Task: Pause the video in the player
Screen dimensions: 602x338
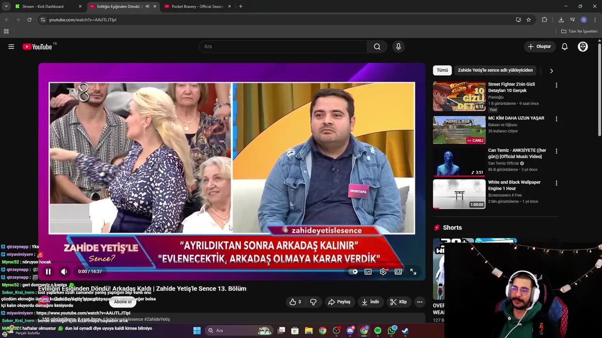Action: point(48,271)
